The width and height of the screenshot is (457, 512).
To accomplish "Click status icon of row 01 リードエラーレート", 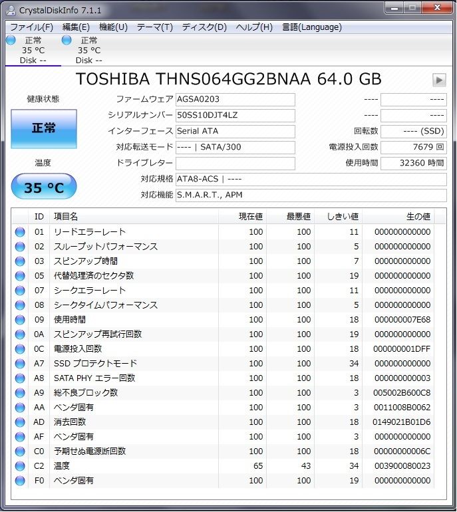I will 20,232.
